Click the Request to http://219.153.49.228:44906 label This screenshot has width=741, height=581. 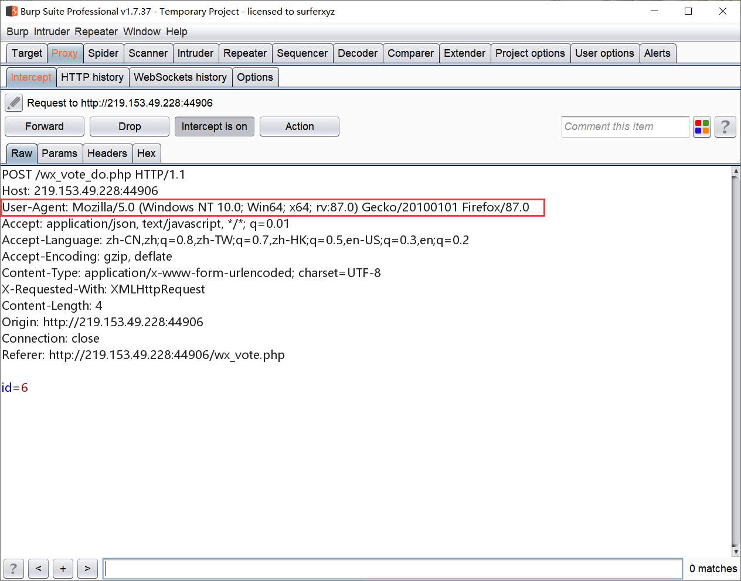[x=120, y=103]
